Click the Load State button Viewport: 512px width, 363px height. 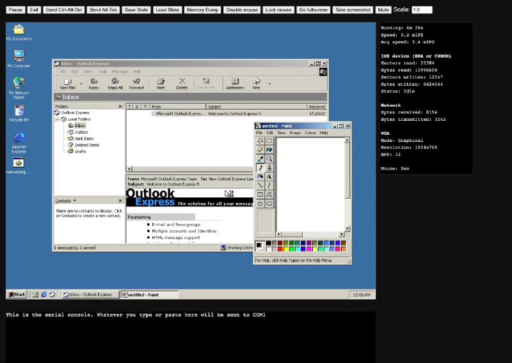tap(167, 10)
